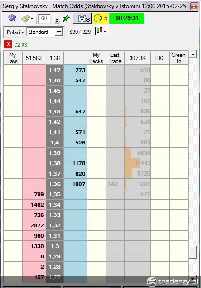Click the scrollbar up arrow
This screenshot has width=201, height=288.
click(x=193, y=55)
